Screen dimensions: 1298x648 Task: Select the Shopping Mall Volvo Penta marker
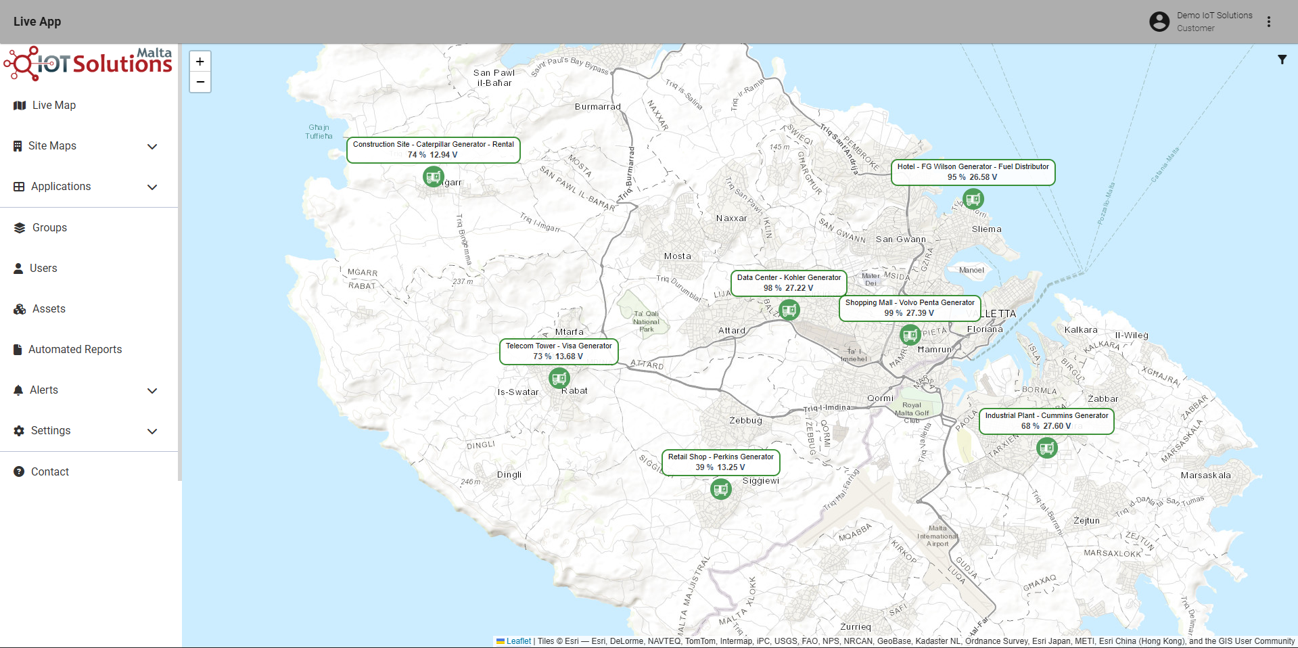click(910, 335)
